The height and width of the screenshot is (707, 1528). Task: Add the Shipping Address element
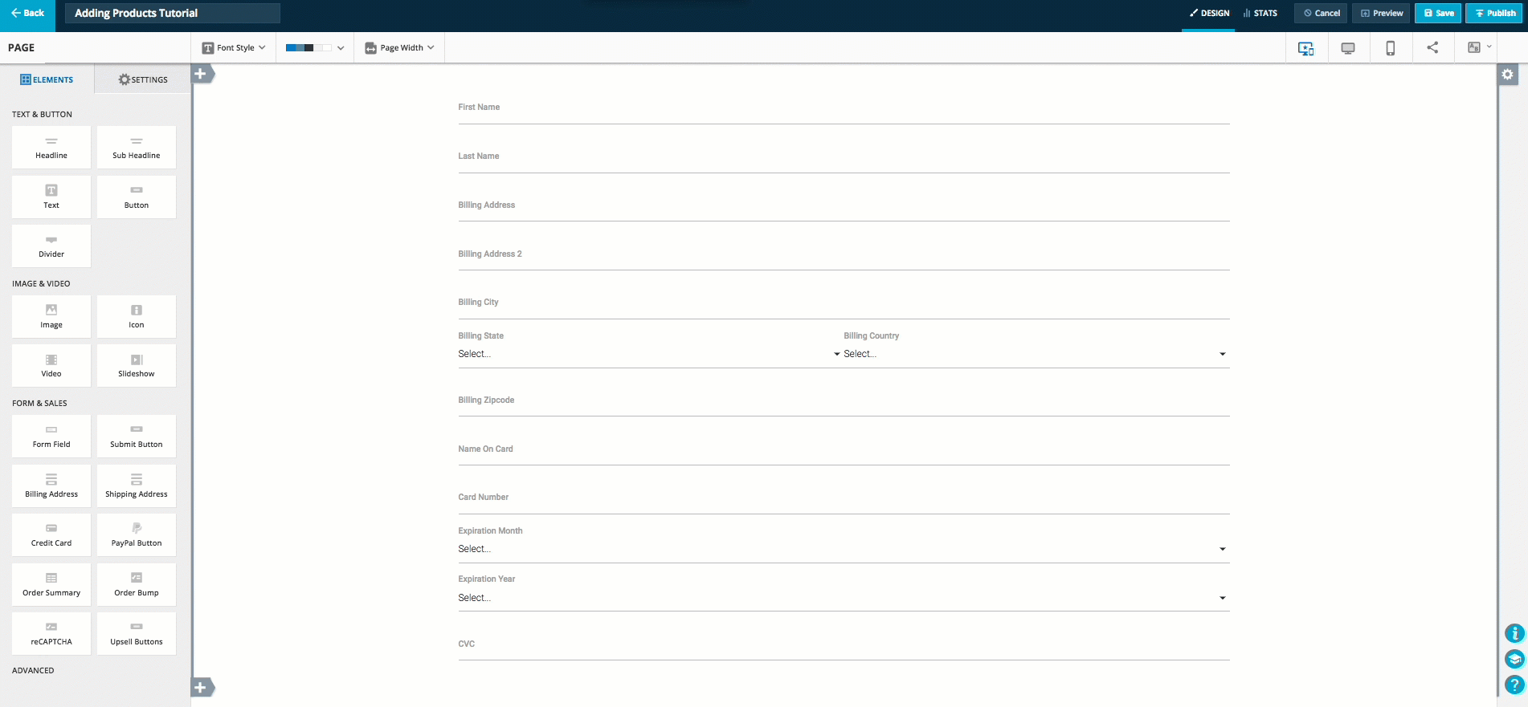point(137,486)
